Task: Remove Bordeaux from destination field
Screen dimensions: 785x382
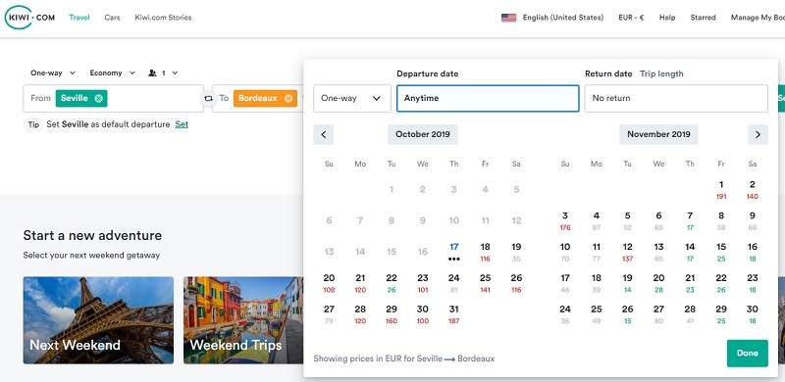Action: (x=288, y=99)
